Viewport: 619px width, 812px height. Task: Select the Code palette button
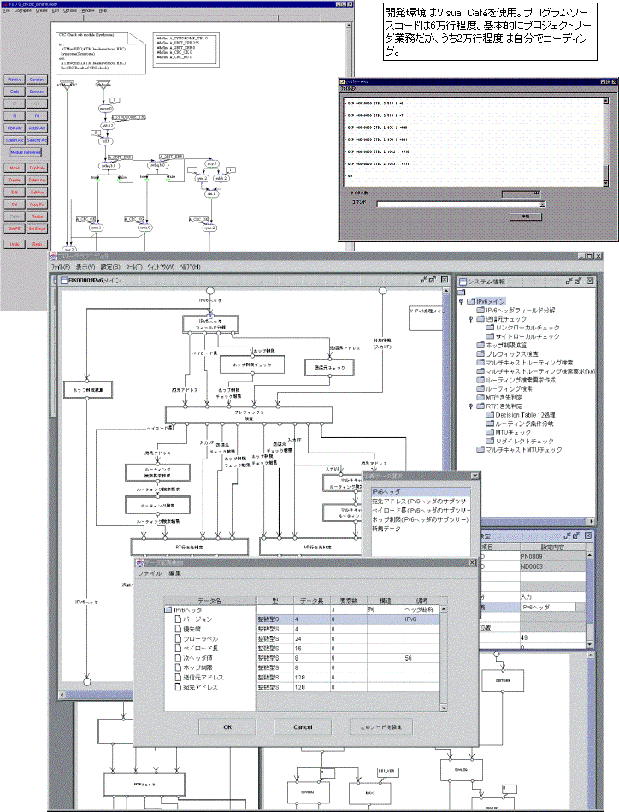coord(15,92)
